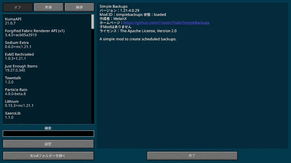
Task: Sort mods ascending with 昇順
Action: [48, 7]
